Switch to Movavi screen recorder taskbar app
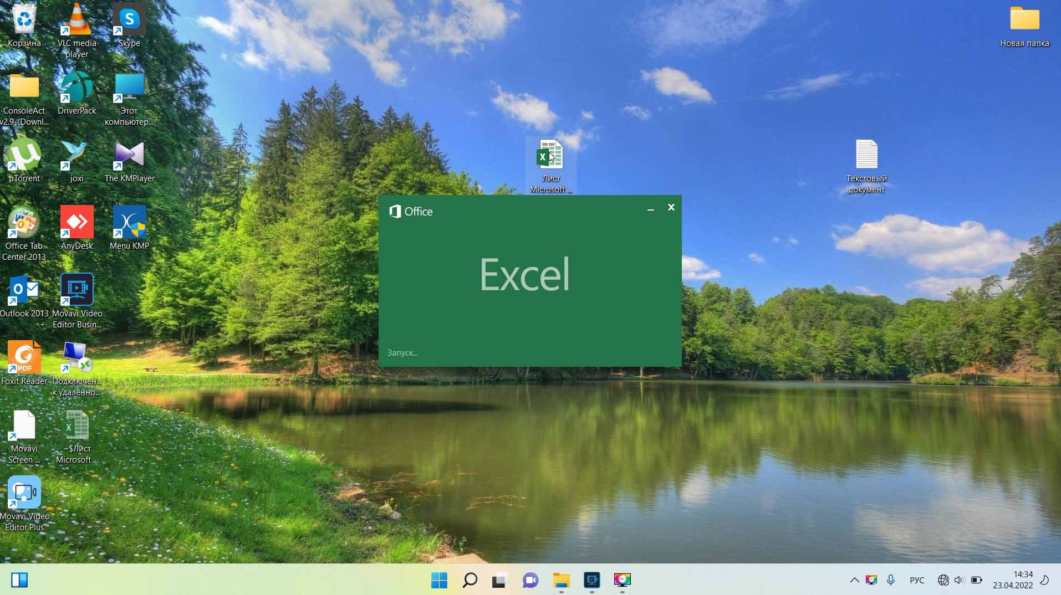This screenshot has width=1061, height=595. pos(592,580)
